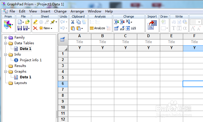Open the Arrange menu
Image resolution: width=203 pixels, height=122 pixels.
click(77, 11)
